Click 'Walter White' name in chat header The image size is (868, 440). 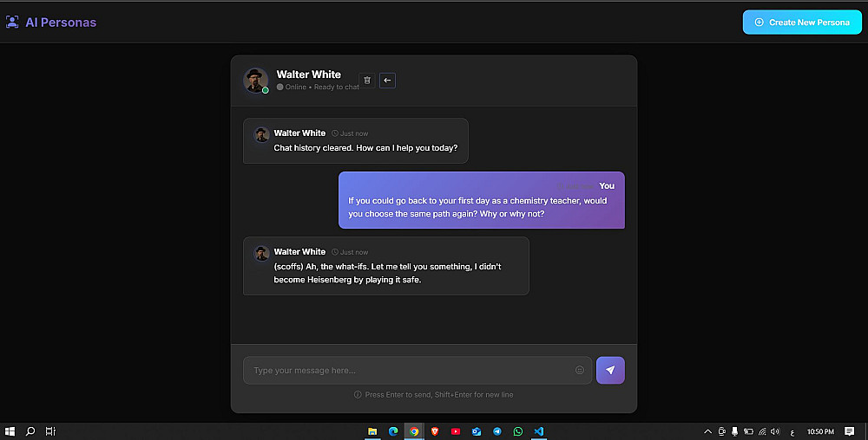point(308,74)
